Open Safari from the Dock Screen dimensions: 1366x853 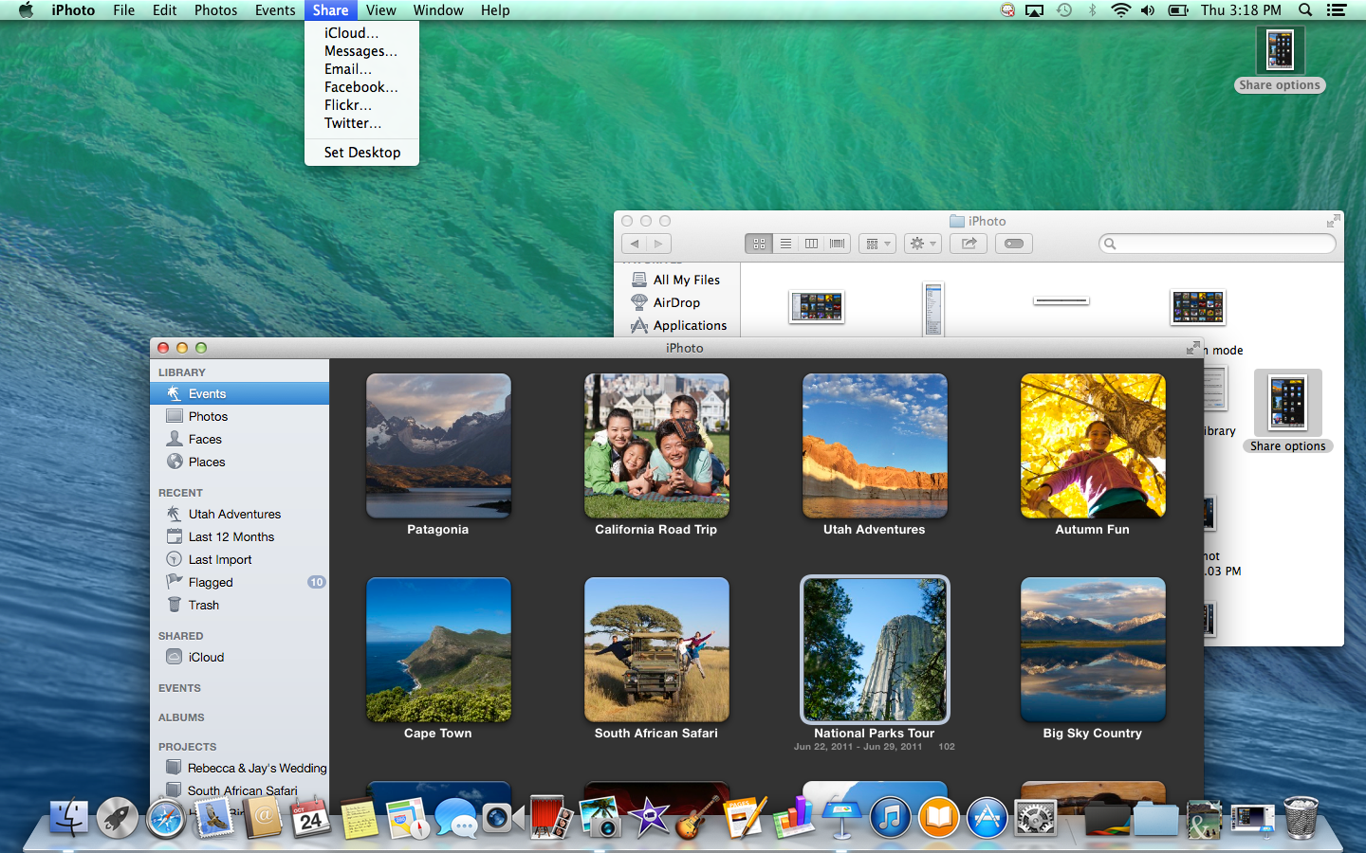point(166,818)
